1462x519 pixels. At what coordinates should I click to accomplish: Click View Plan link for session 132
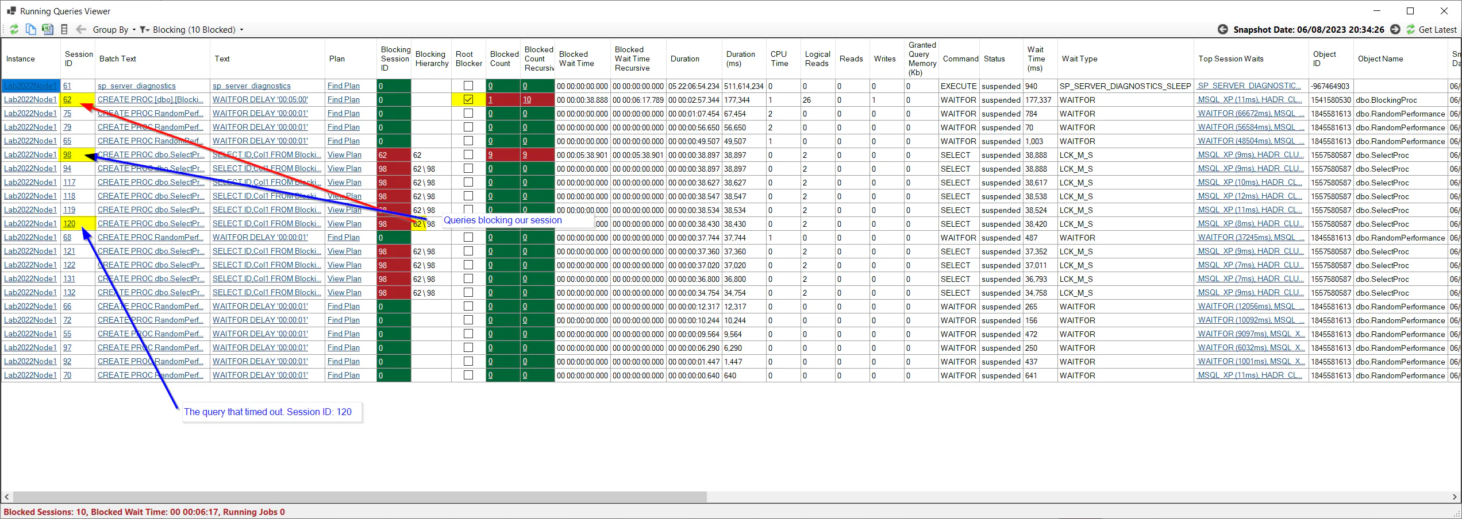344,292
